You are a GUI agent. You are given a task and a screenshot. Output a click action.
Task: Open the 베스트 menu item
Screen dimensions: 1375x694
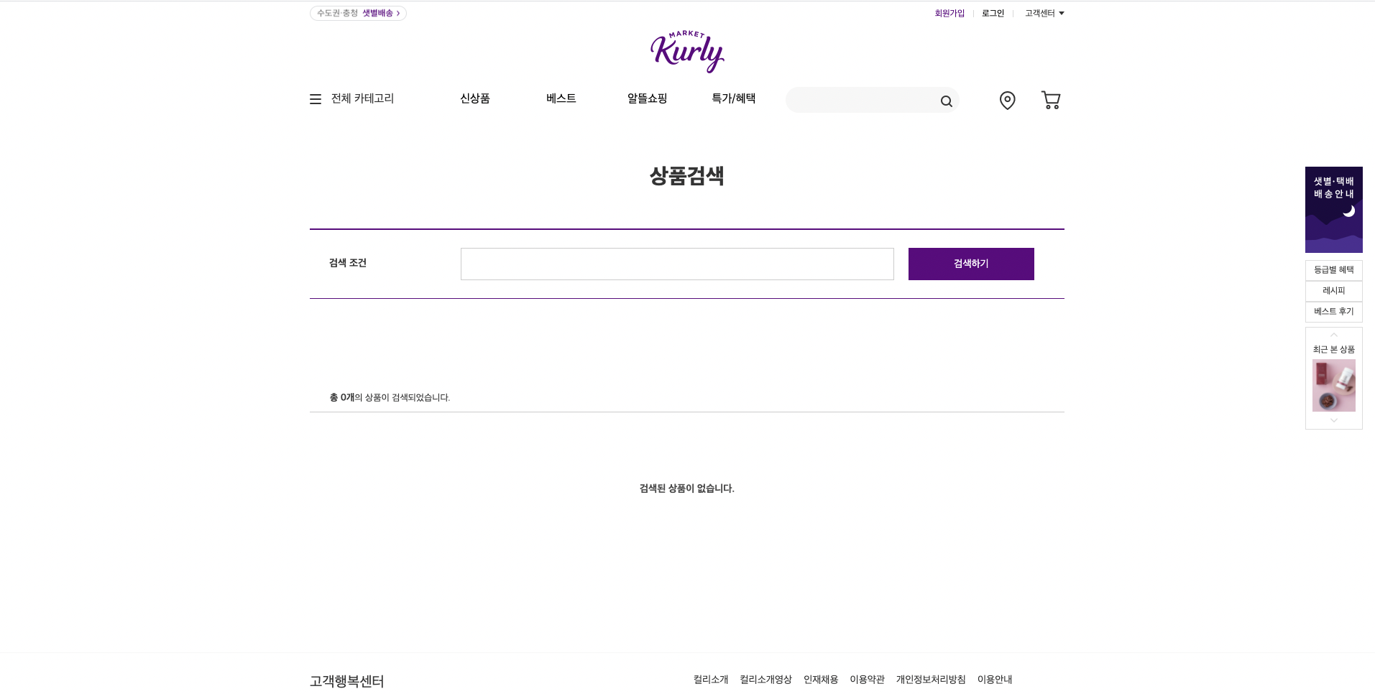560,98
